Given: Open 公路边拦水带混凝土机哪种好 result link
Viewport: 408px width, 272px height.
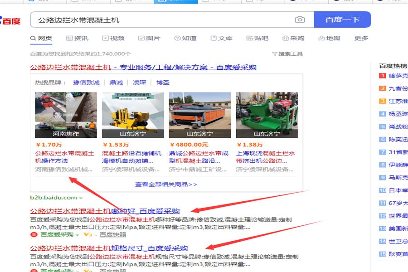Looking at the screenshot, I should [105, 211].
